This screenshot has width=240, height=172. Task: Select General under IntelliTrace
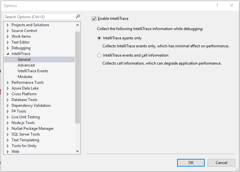click(x=24, y=59)
